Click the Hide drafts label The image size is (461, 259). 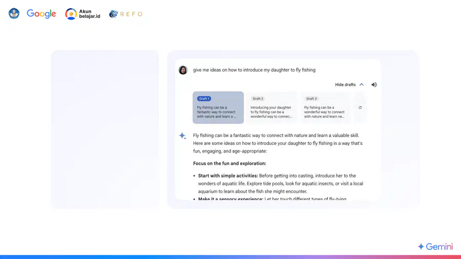point(345,84)
